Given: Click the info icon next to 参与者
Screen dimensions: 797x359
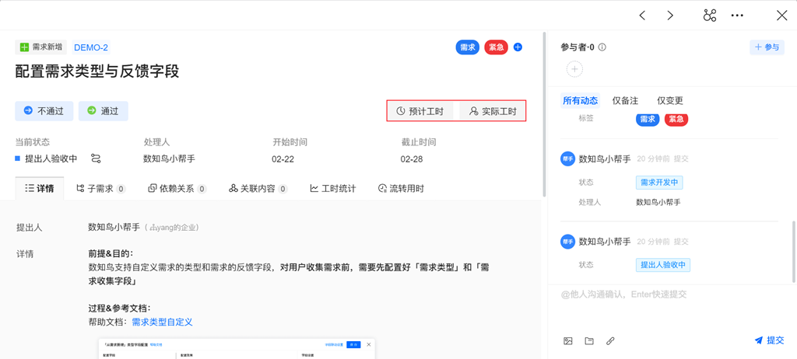Looking at the screenshot, I should (602, 47).
